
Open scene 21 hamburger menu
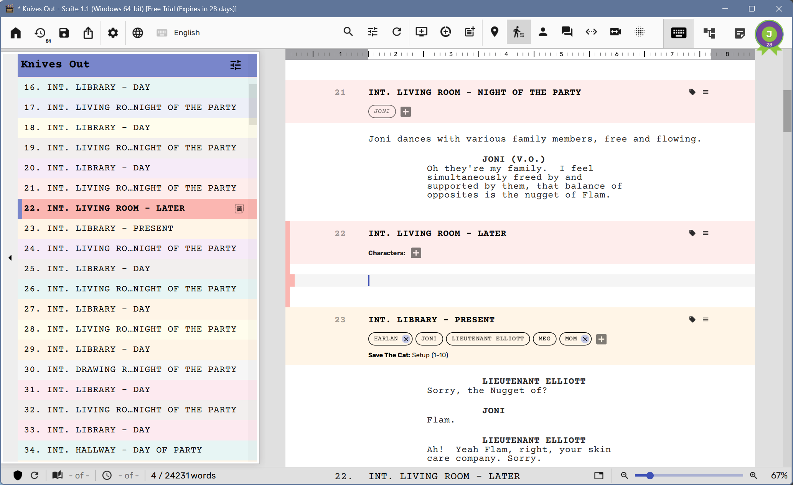pos(706,92)
